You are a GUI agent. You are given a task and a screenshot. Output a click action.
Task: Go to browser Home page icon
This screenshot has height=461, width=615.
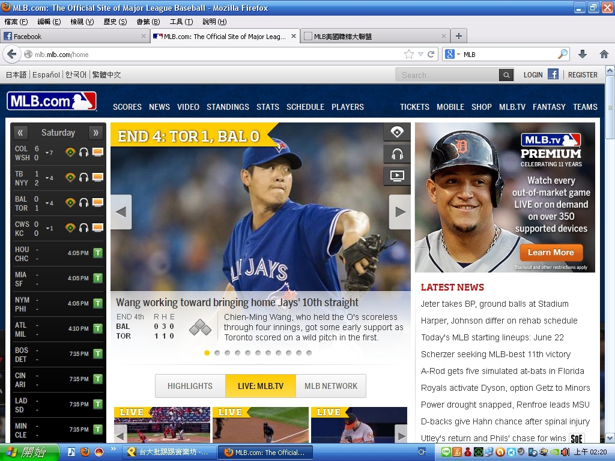click(x=604, y=54)
